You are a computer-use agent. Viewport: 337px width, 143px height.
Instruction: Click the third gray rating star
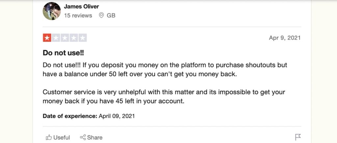coord(65,38)
